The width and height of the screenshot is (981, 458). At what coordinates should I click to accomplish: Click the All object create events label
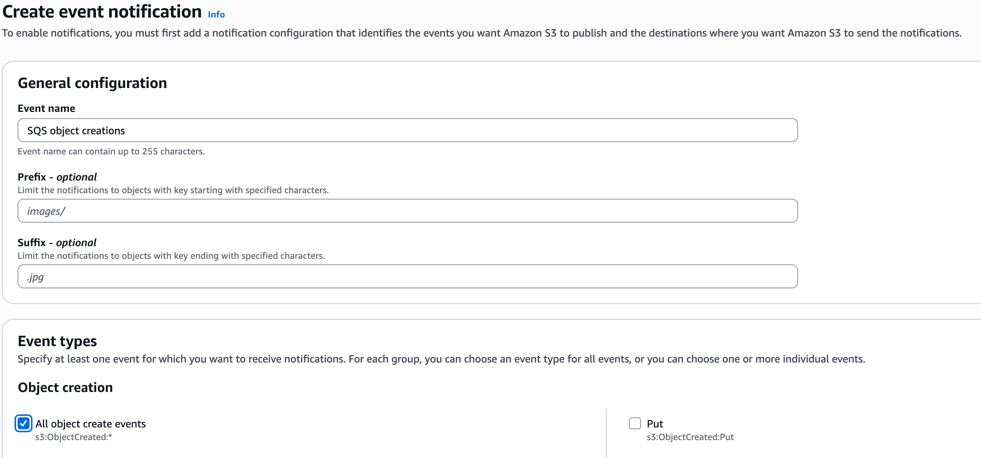coord(90,423)
